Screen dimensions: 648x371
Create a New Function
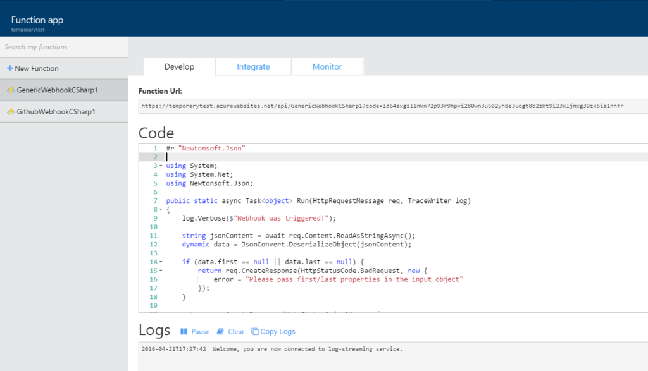pos(64,68)
